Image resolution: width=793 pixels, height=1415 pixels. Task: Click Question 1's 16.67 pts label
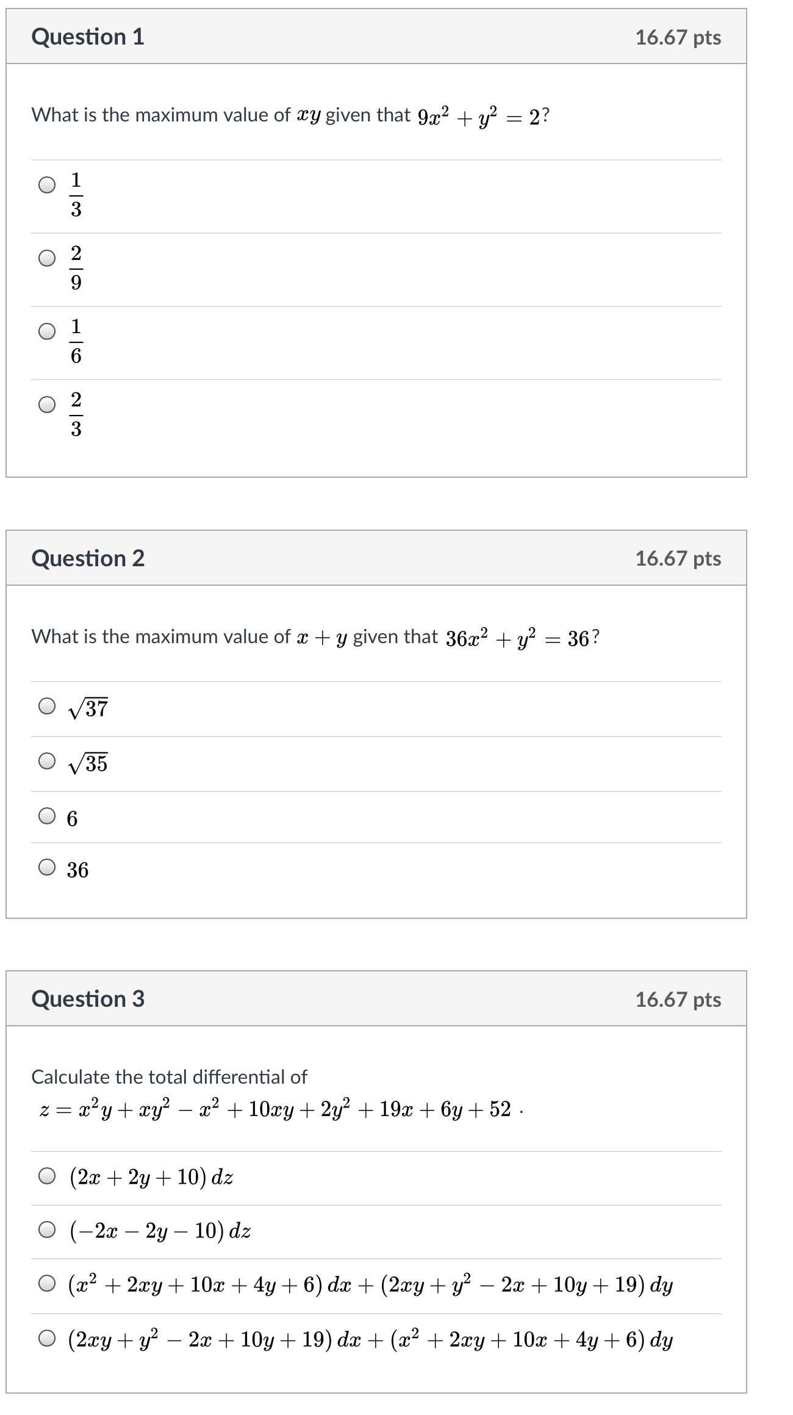click(678, 37)
